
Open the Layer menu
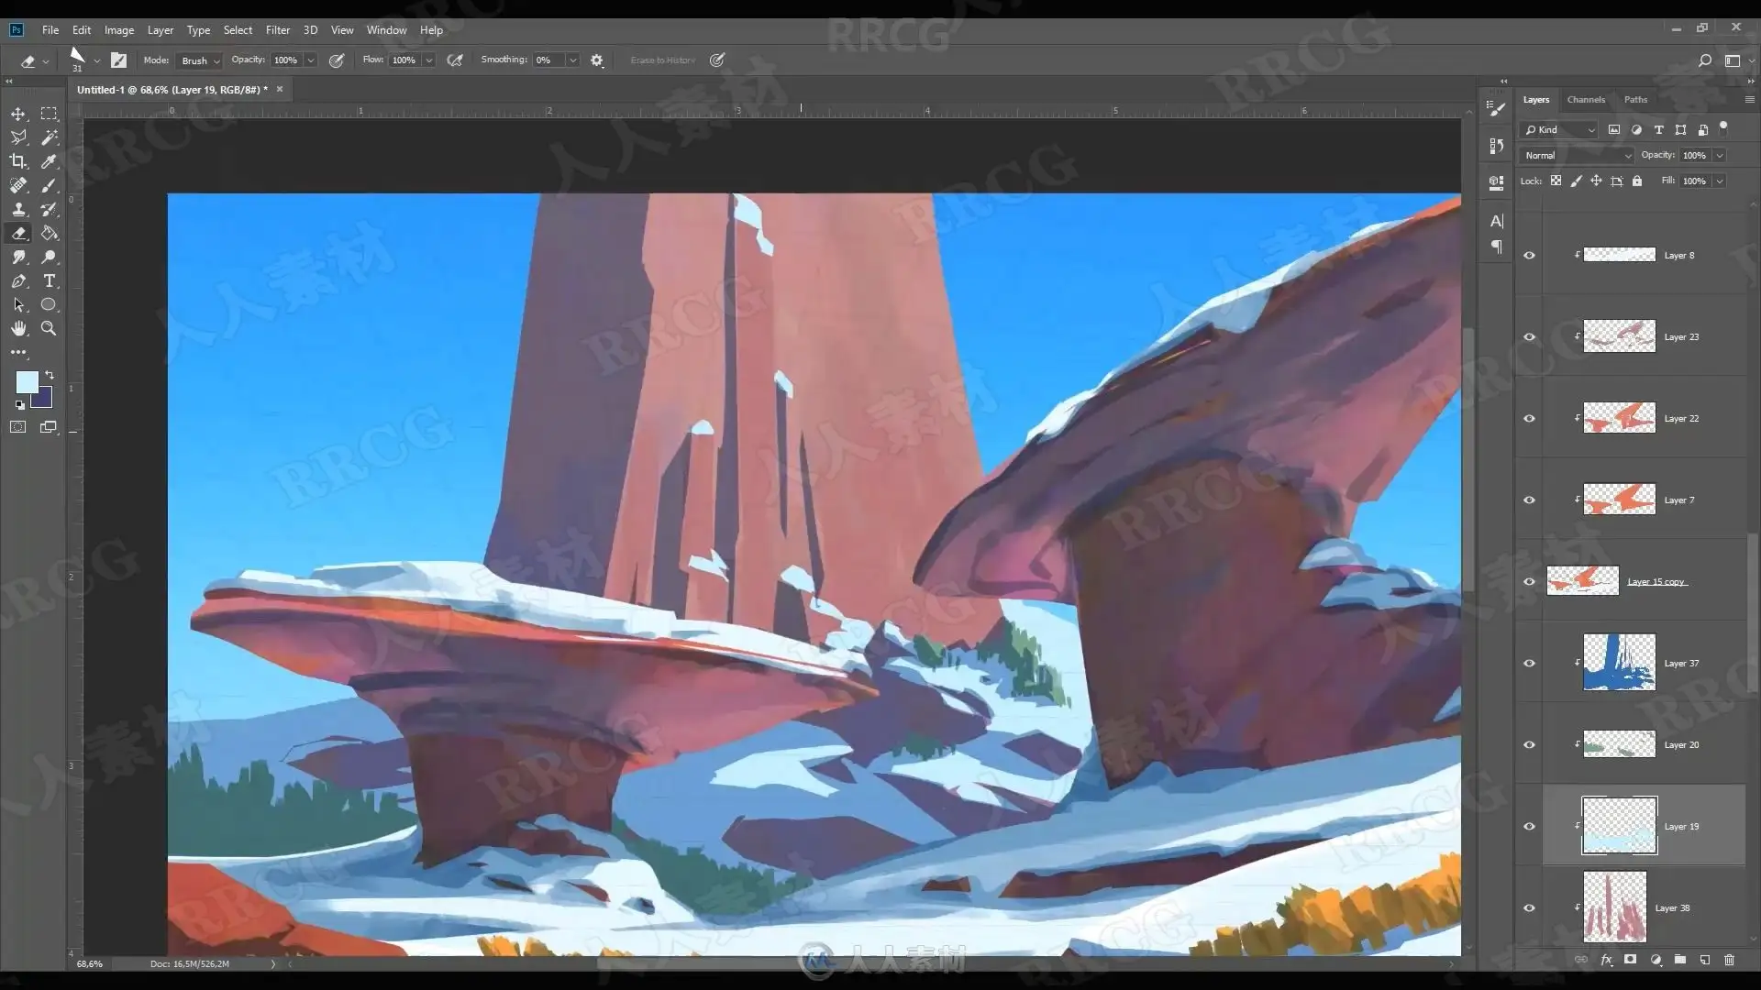coord(161,29)
